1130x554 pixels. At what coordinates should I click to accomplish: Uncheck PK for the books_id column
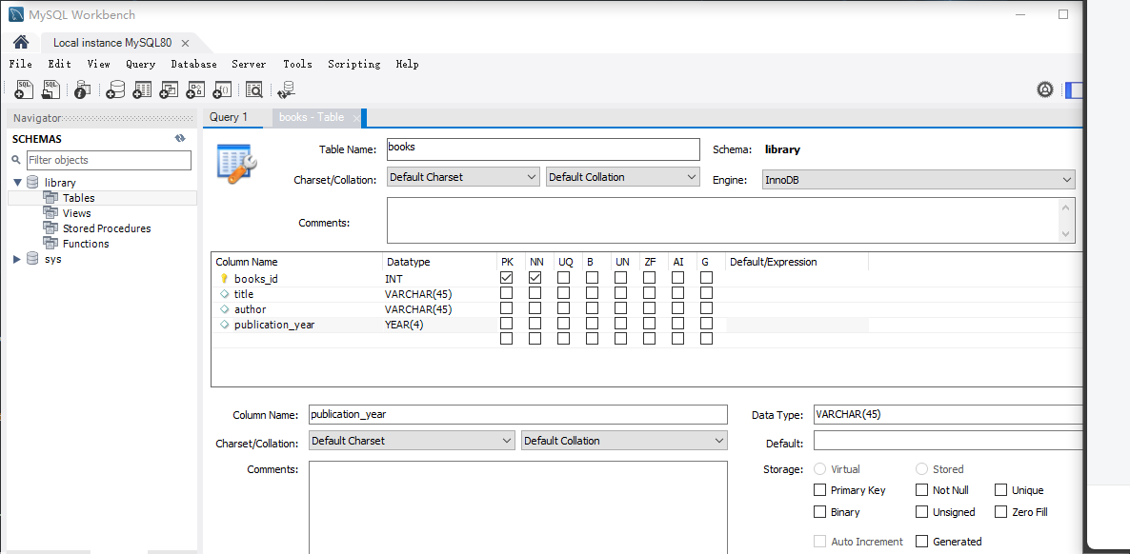[x=507, y=277]
